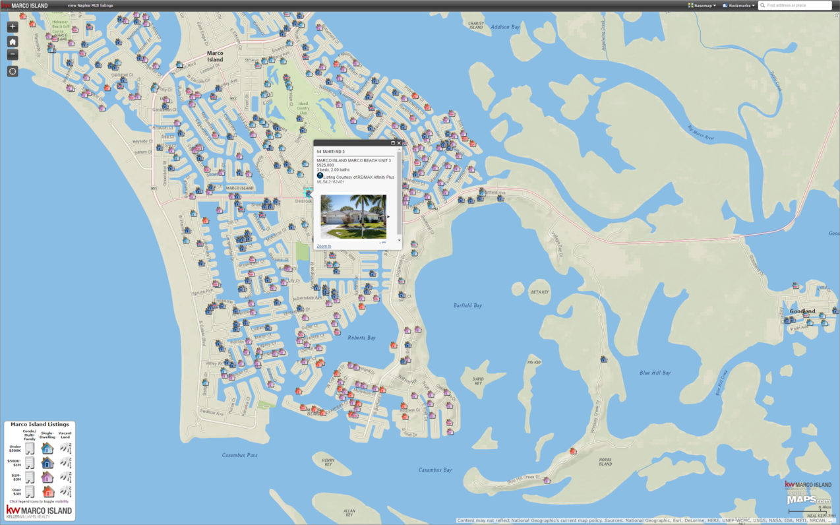
Task: Select the popup title 54 TAHITI RD 3
Action: pyautogui.click(x=330, y=152)
